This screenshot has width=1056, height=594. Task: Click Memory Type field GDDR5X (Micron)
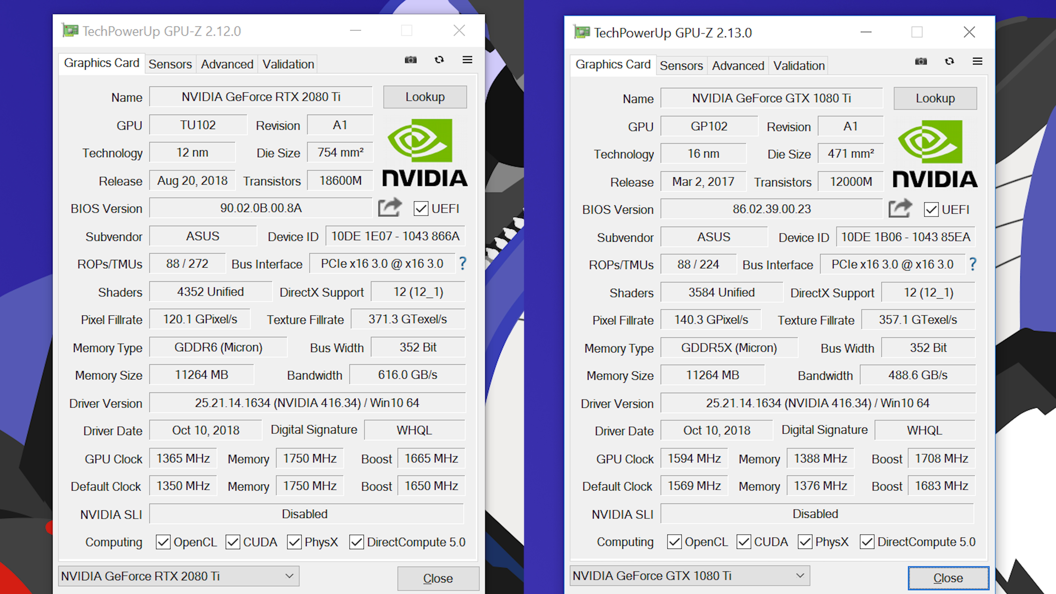point(729,348)
